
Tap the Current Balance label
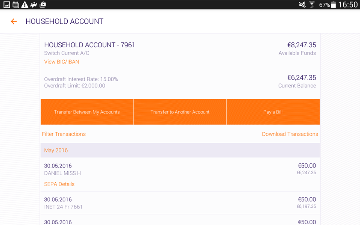tap(297, 86)
